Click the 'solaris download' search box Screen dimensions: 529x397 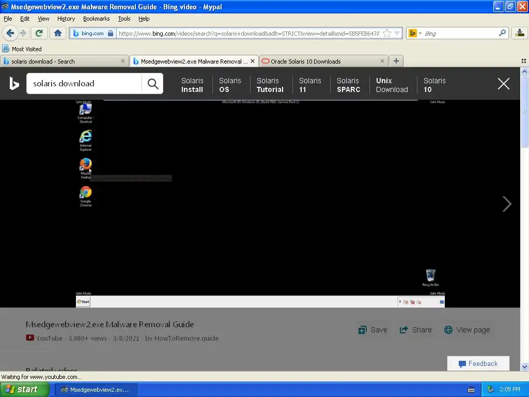click(84, 83)
